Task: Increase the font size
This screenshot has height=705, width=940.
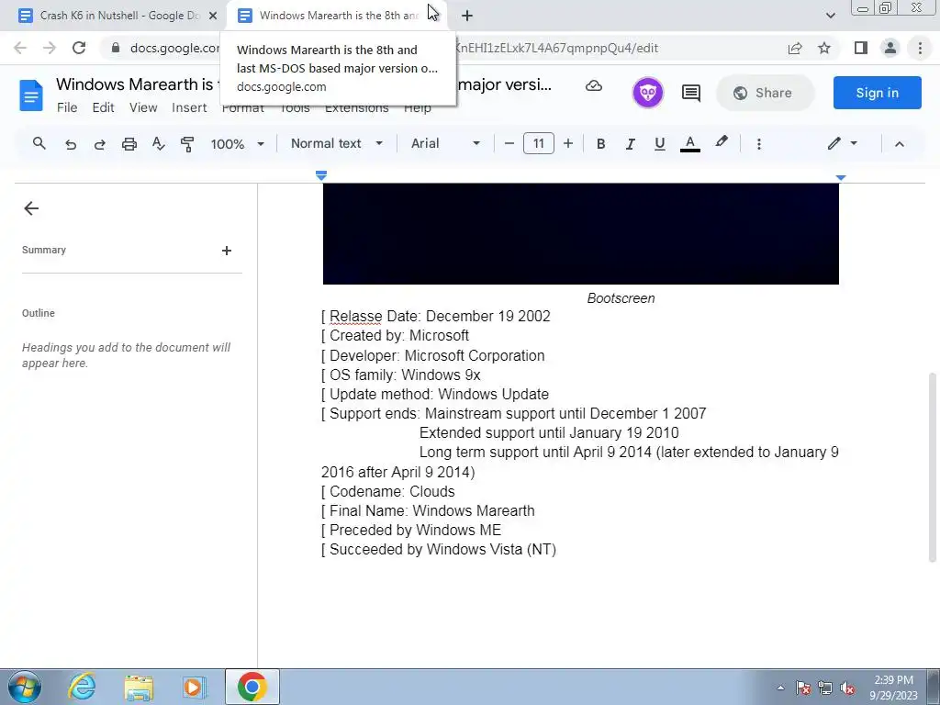Action: tap(567, 143)
